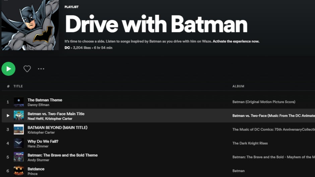
Task: Click Batdance track thumbnail
Action: tap(19, 171)
